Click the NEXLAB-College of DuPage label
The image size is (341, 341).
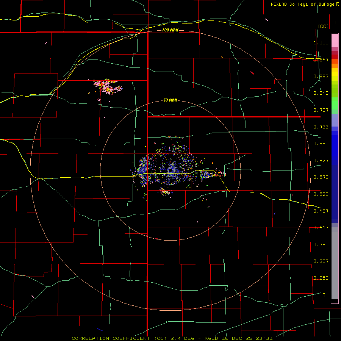tap(303, 4)
